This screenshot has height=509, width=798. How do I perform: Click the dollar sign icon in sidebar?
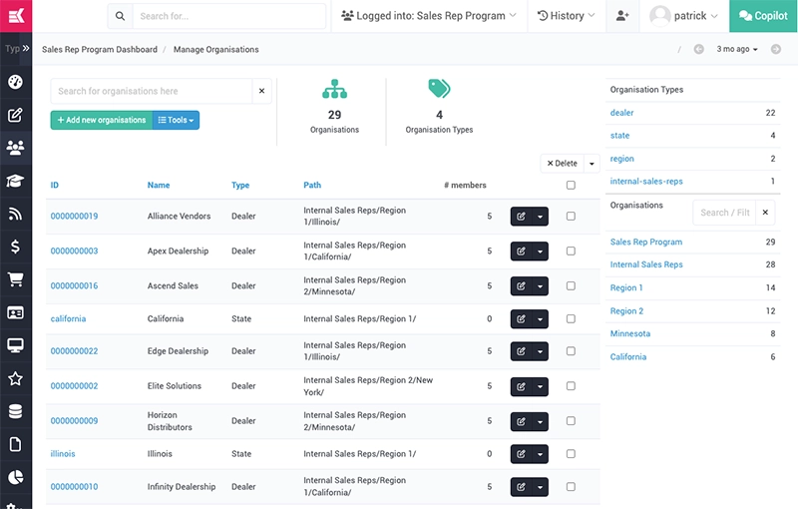(x=15, y=247)
